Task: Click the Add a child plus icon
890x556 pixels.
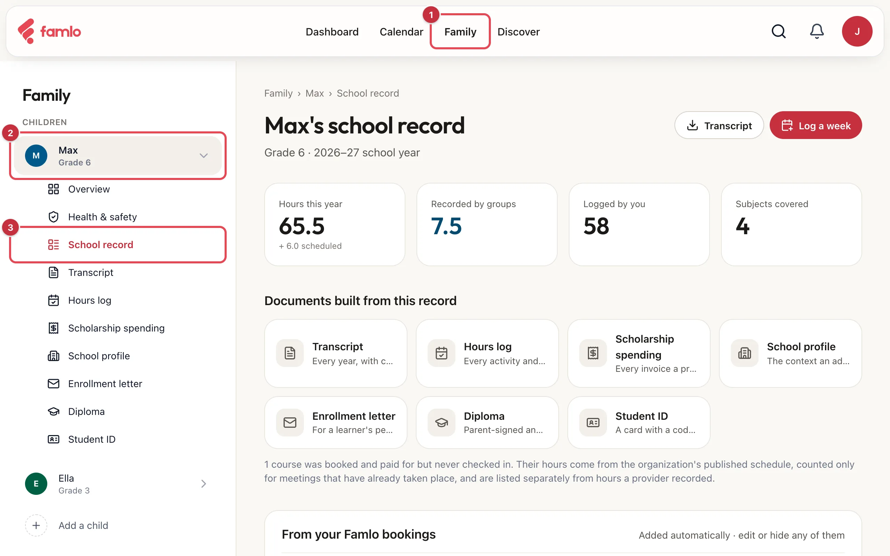Action: (x=36, y=525)
